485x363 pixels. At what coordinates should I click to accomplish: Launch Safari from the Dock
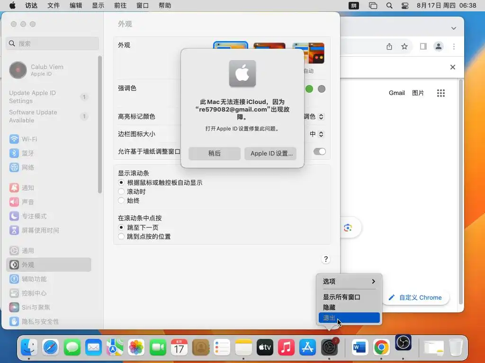(51, 347)
